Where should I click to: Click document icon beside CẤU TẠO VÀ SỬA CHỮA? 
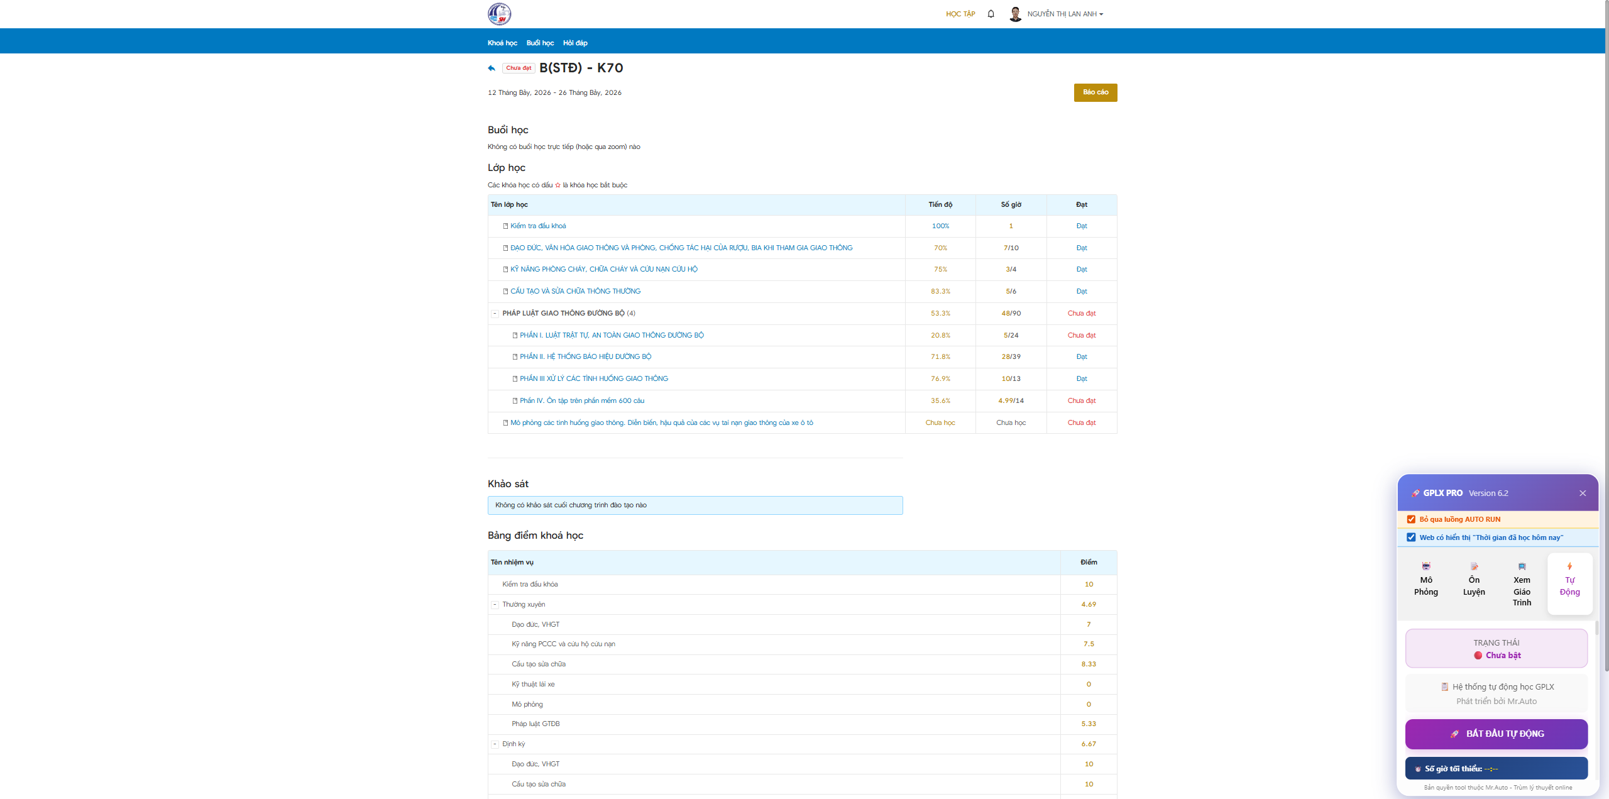(x=505, y=291)
